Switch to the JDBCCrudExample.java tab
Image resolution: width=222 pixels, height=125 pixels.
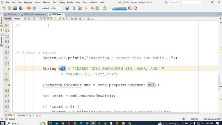click(34, 14)
